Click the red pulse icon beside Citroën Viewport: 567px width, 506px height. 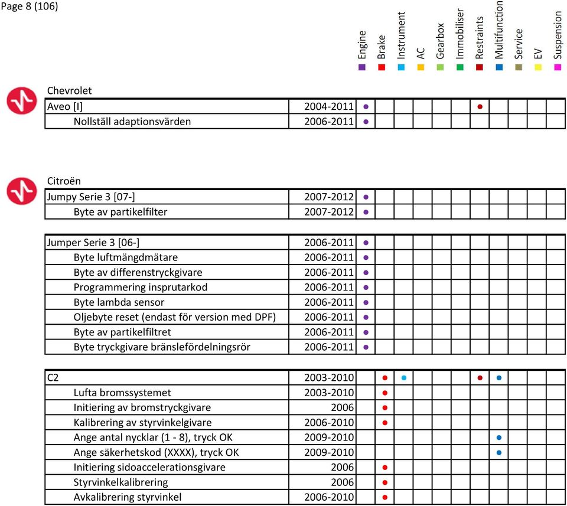[22, 191]
